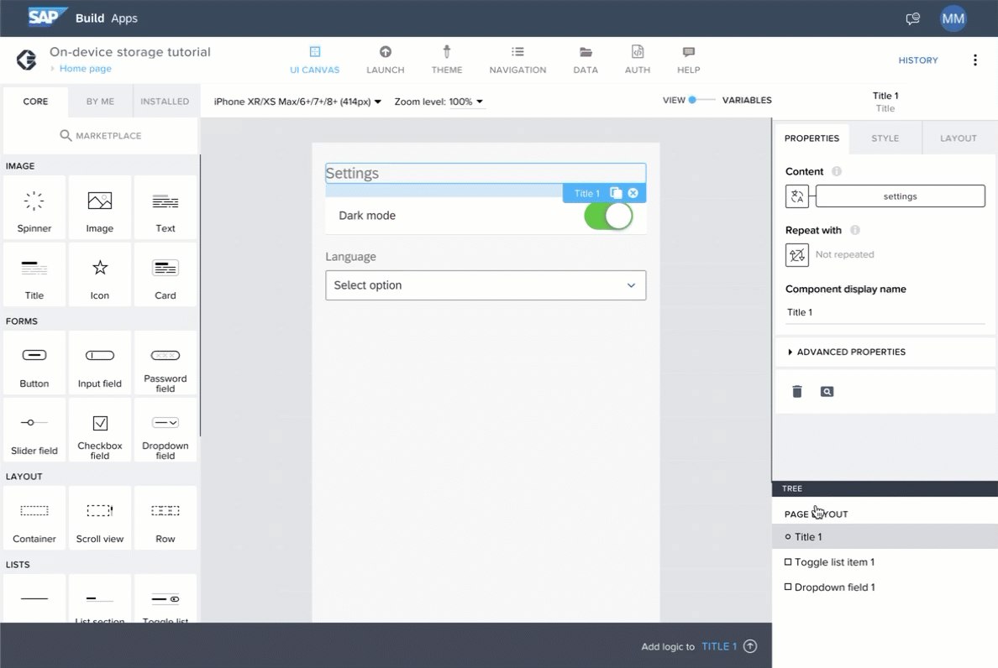Click the Settings title on canvas
This screenshot has height=668, width=998.
486,173
